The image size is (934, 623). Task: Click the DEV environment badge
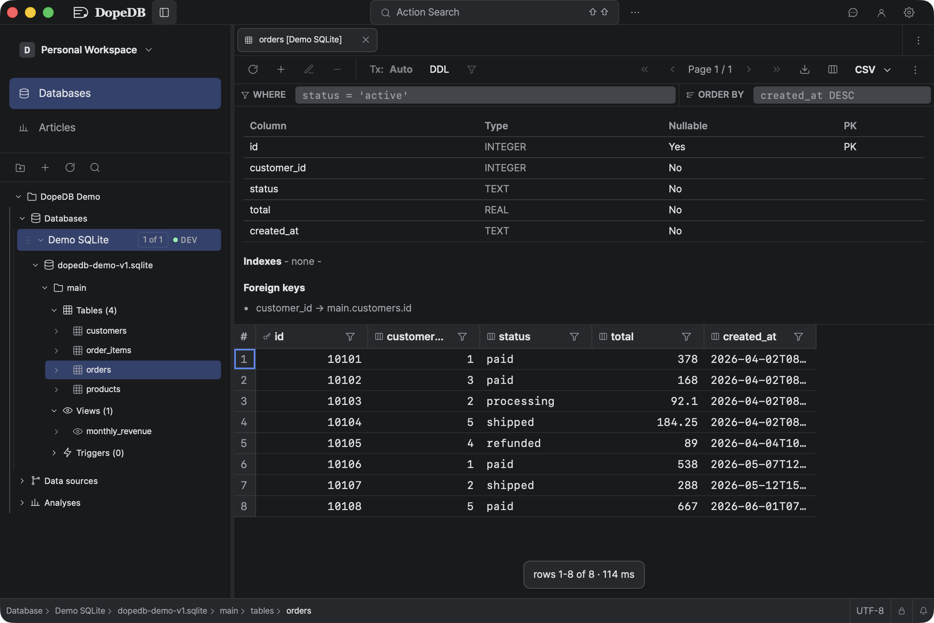185,240
